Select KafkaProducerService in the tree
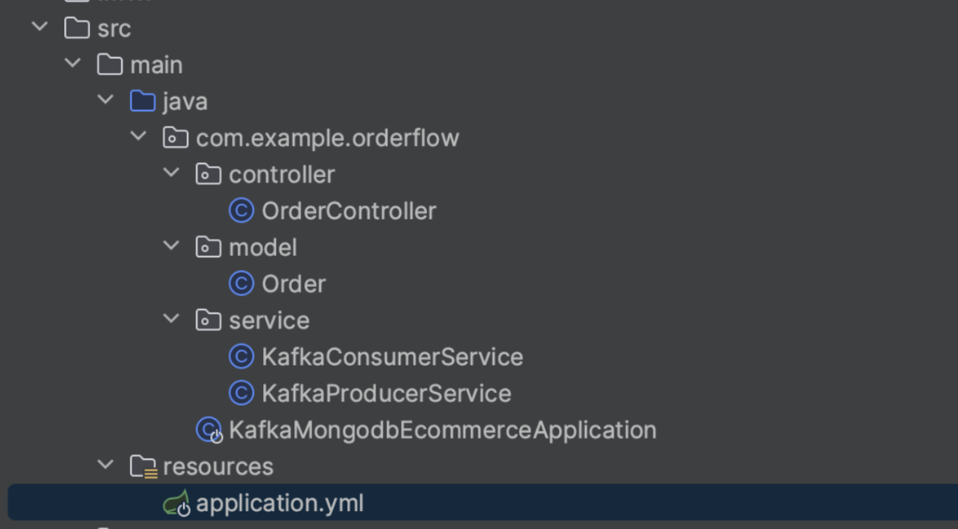Screen dimensions: 958x529 (x=385, y=393)
